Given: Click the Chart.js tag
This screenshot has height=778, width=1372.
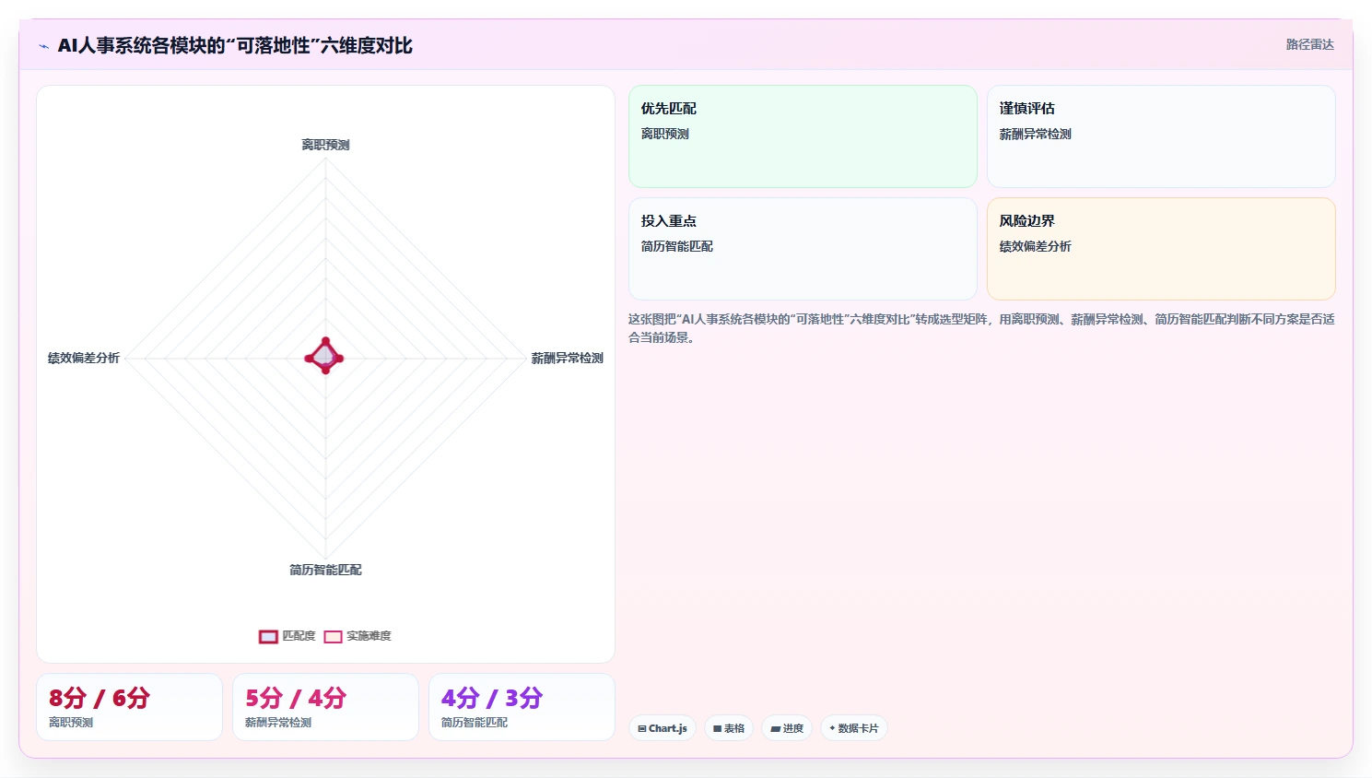Looking at the screenshot, I should (x=663, y=728).
